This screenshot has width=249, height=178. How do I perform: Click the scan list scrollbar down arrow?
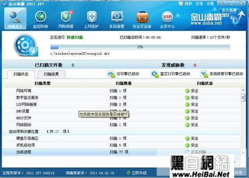tap(243, 153)
